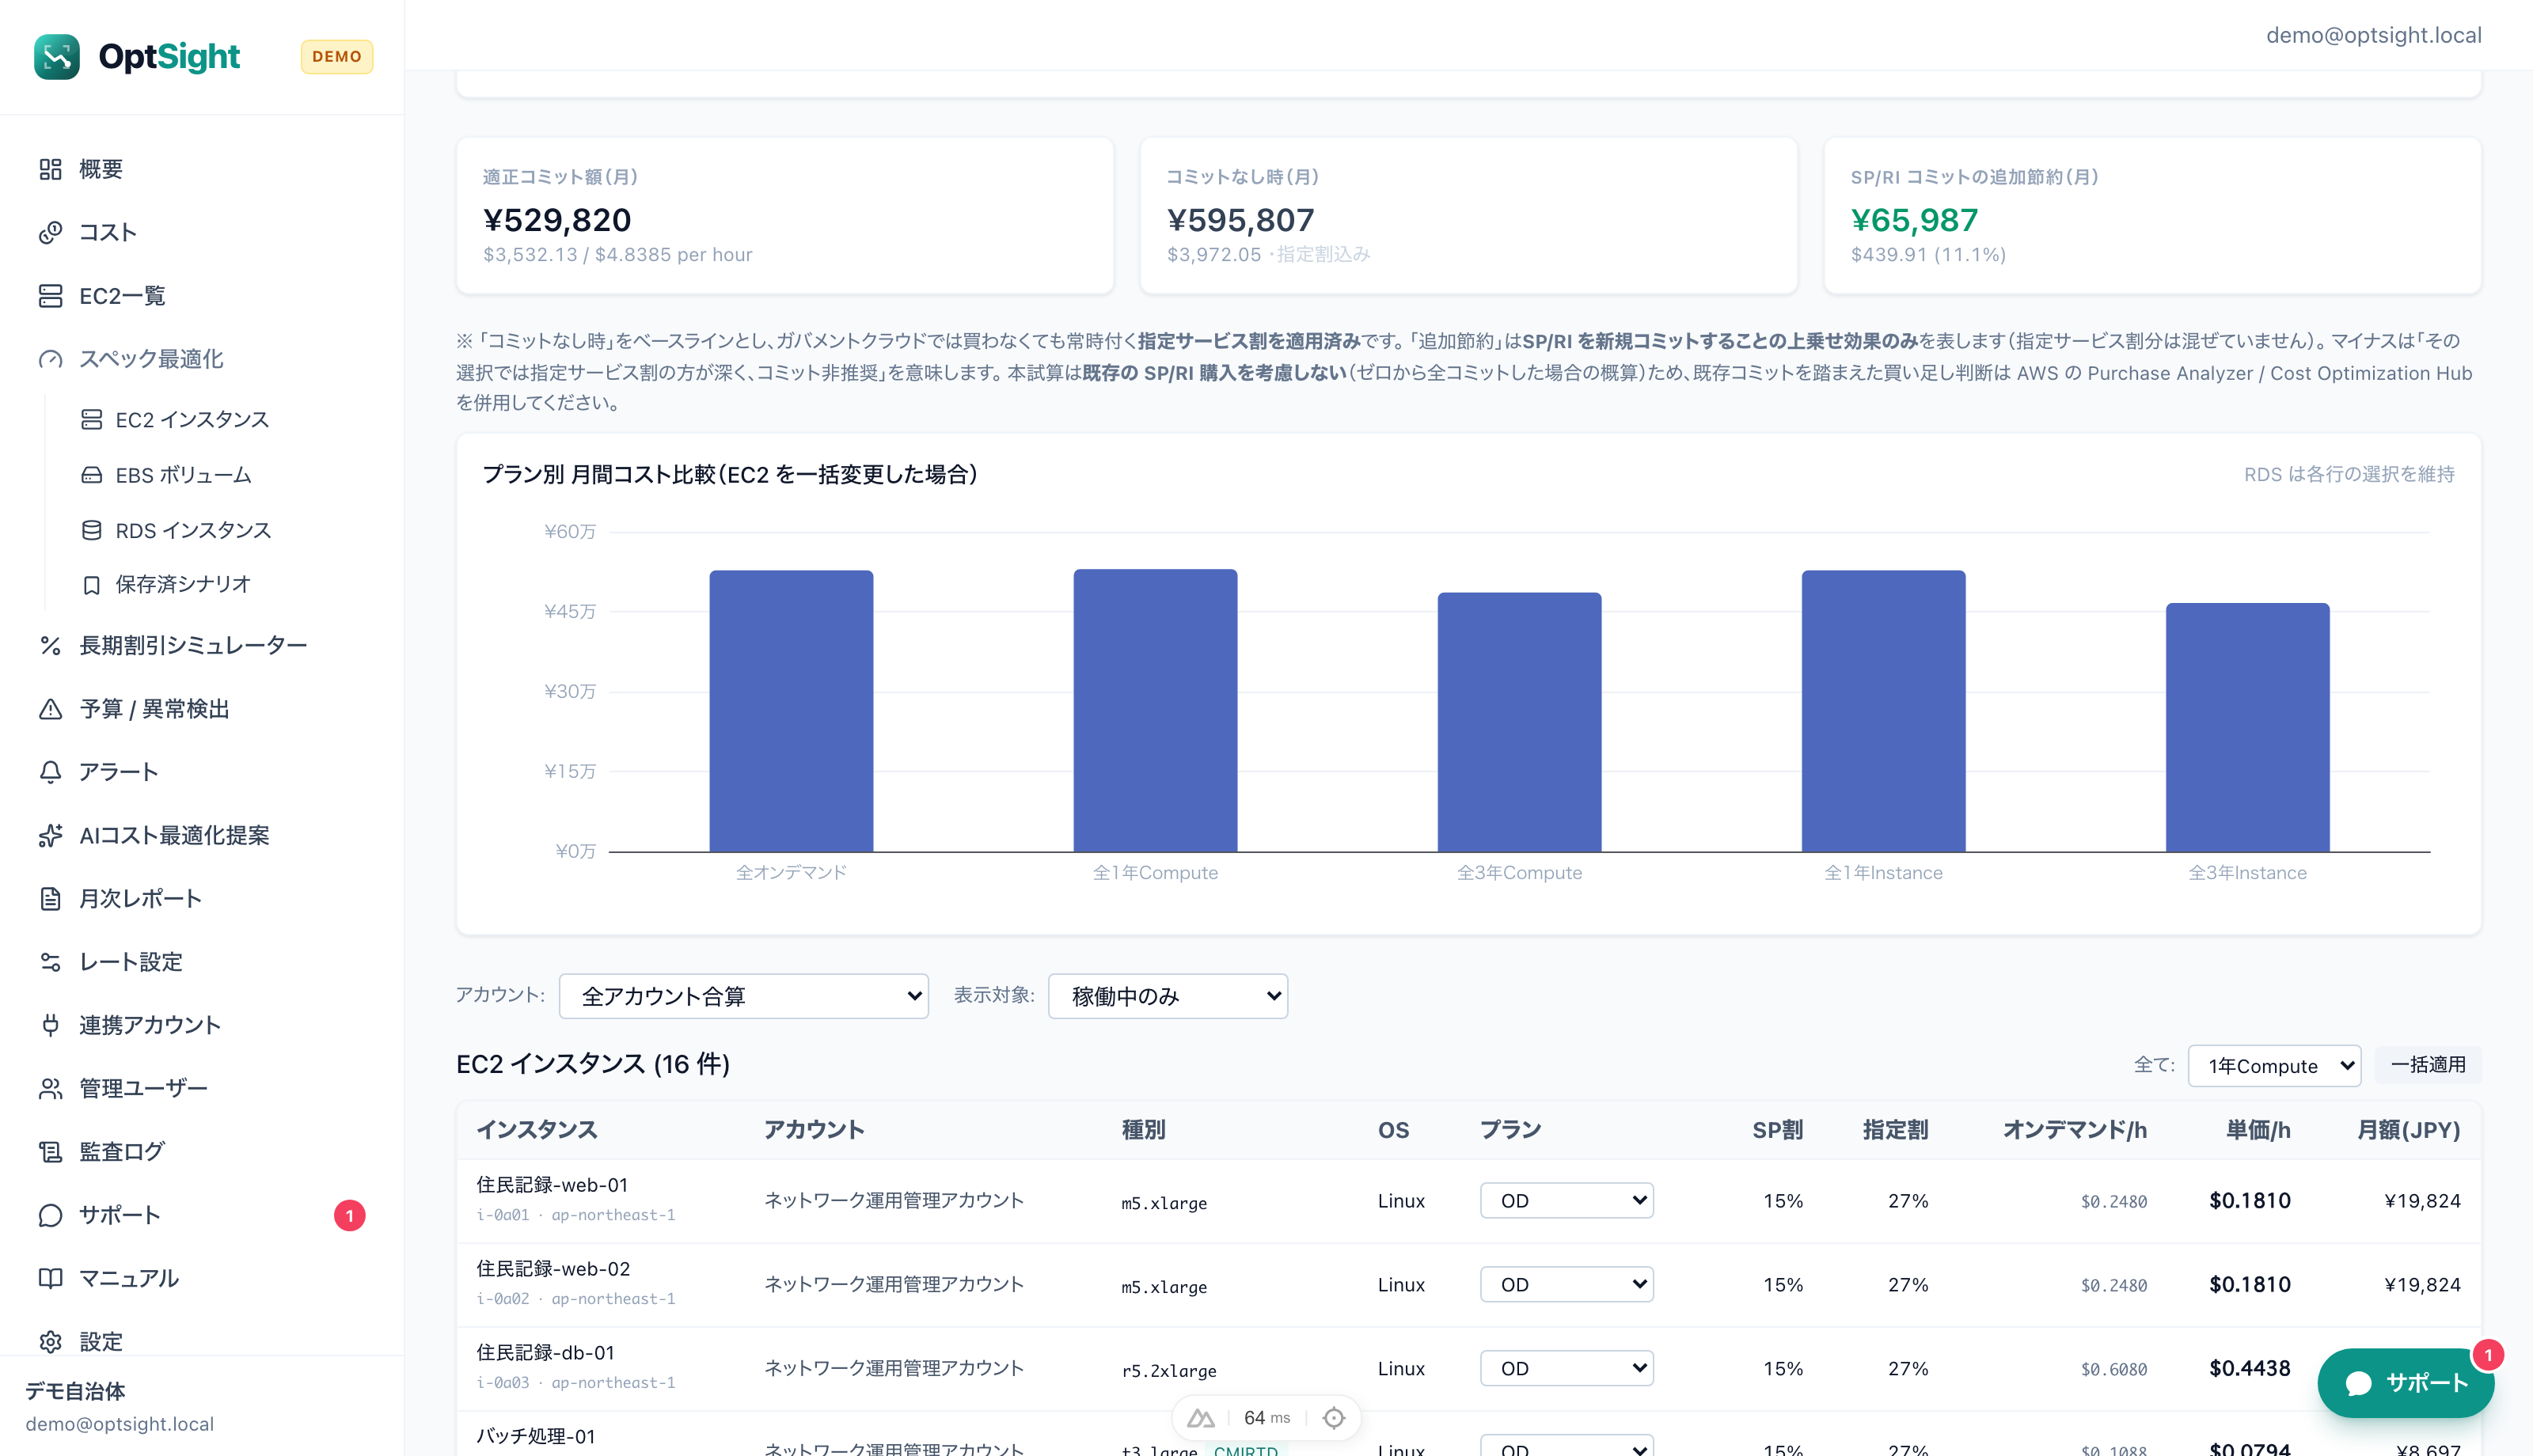Click the コスト coins icon

51,233
